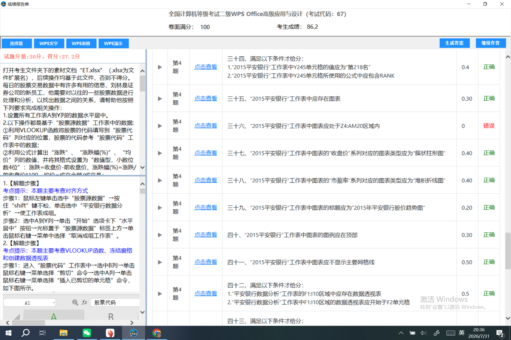
Task: Click the volume tray icon
Action: pos(424,333)
